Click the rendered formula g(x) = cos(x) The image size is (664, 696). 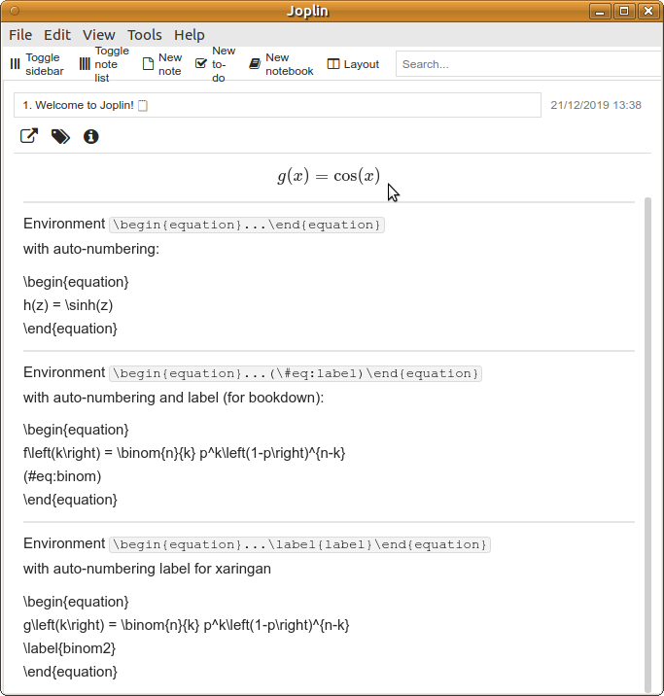(x=329, y=176)
